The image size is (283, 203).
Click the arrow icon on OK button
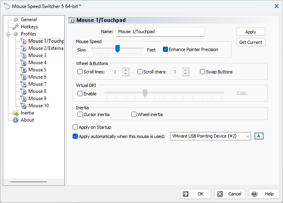(x=186, y=194)
